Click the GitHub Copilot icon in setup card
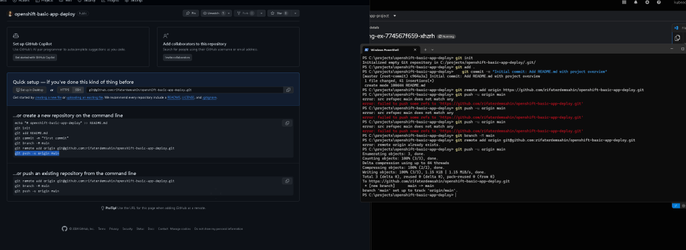Screen dimensions: 686x250 pyautogui.click(x=15, y=36)
